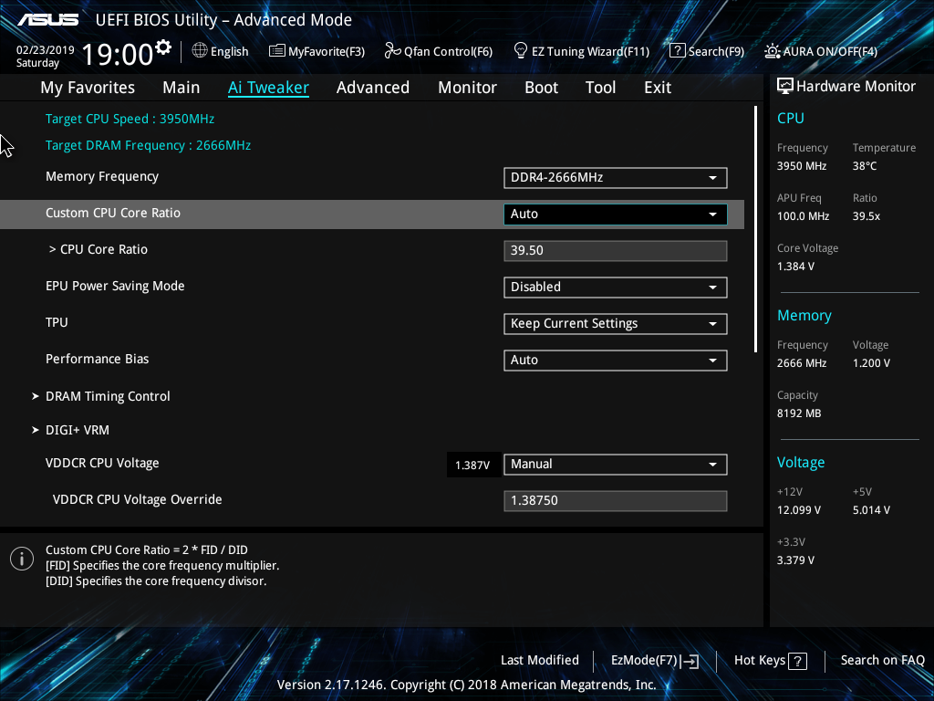Click the Memory Frequency label

click(102, 177)
